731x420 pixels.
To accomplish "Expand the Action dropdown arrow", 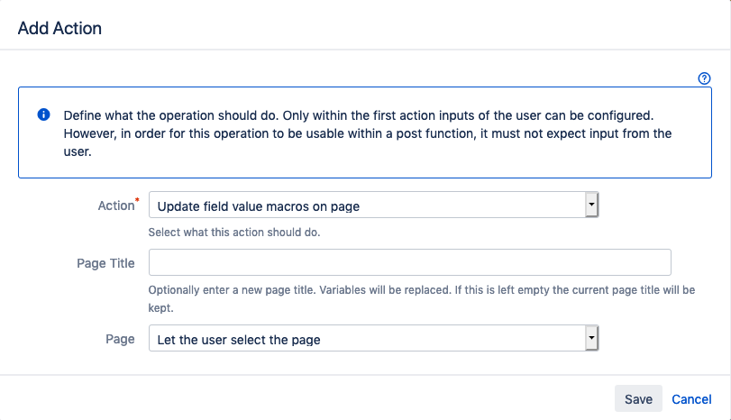I will (591, 205).
